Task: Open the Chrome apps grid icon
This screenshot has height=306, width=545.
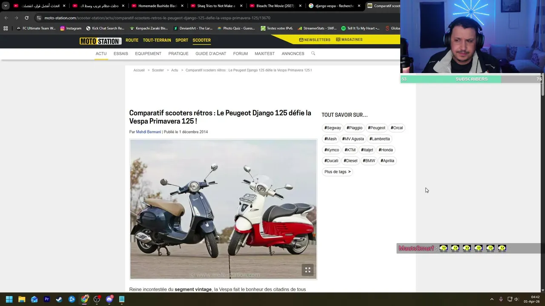Action: coord(6,28)
